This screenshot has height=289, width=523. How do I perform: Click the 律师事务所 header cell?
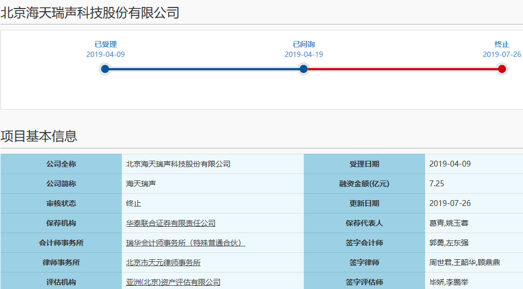click(x=61, y=262)
